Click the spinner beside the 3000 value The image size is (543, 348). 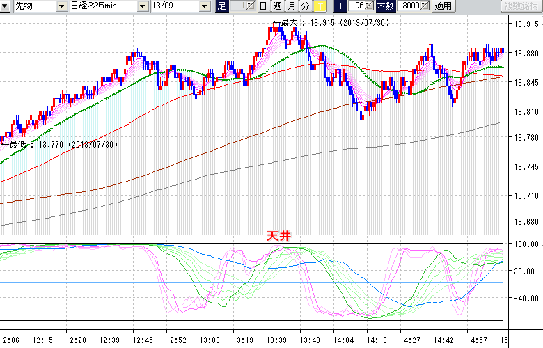pyautogui.click(x=425, y=6)
